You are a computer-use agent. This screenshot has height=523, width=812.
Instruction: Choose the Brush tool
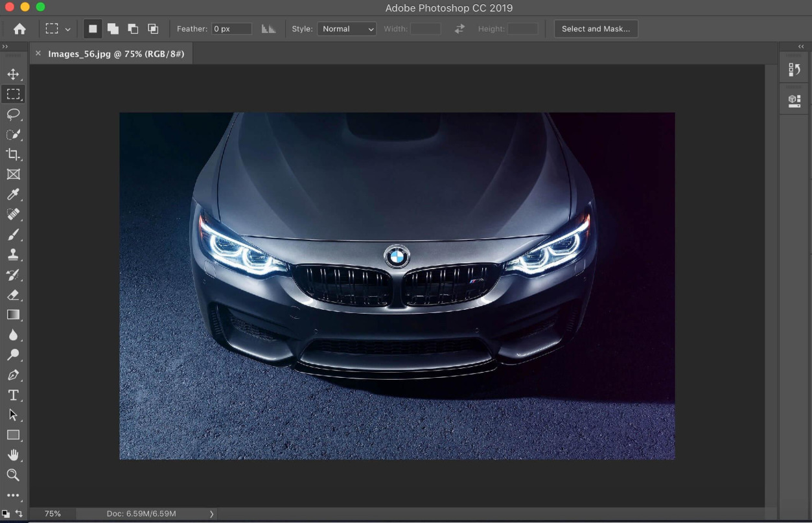pos(13,235)
